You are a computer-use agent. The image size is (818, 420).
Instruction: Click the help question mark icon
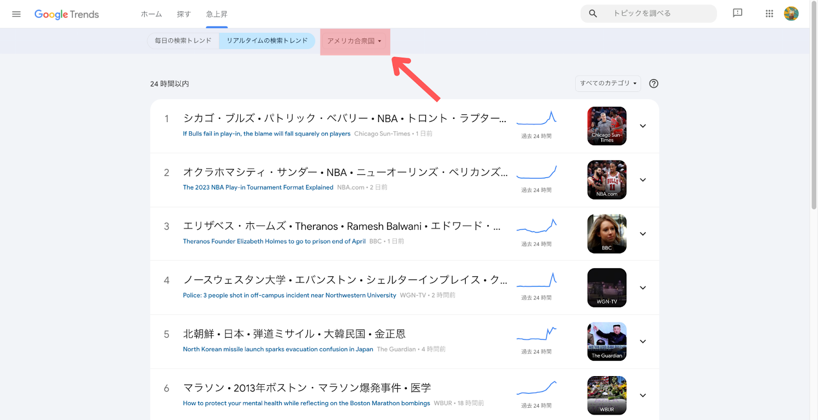[x=653, y=84]
